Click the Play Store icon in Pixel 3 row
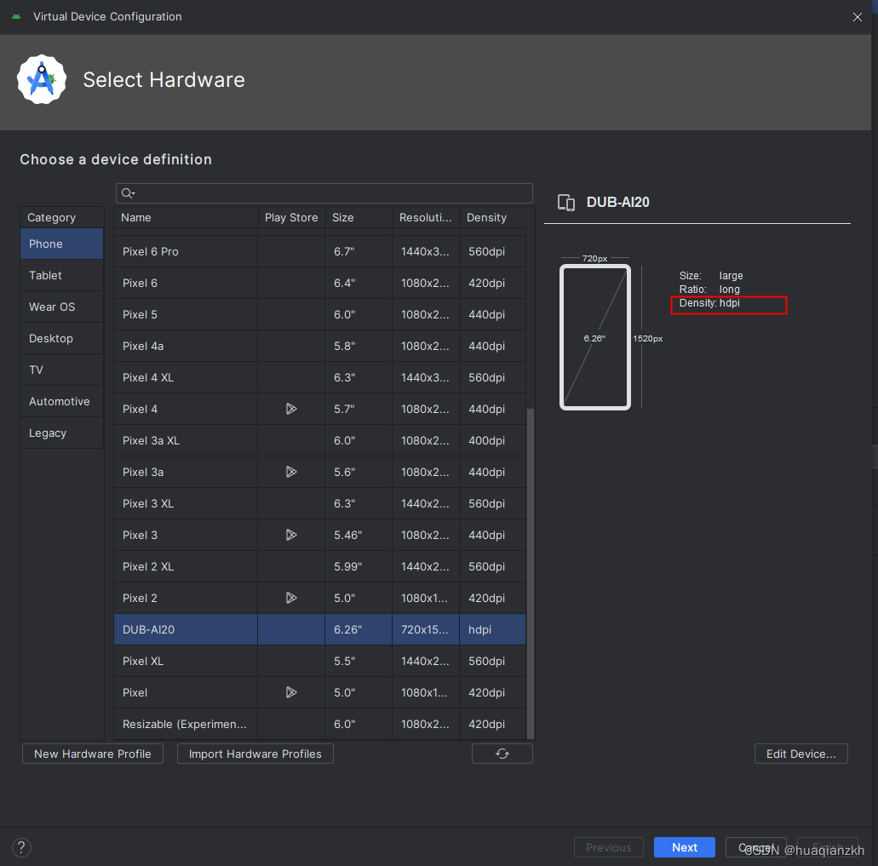 click(291, 535)
